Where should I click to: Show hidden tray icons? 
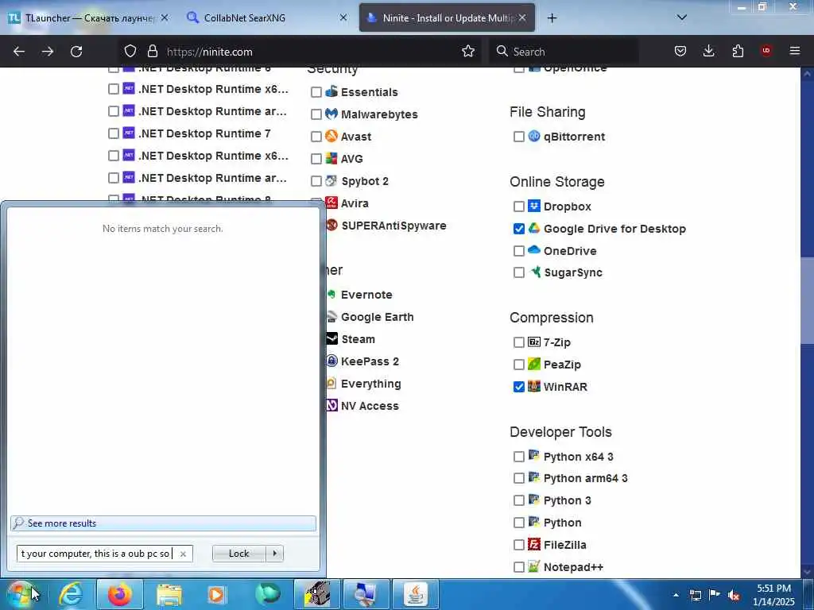tap(676, 595)
